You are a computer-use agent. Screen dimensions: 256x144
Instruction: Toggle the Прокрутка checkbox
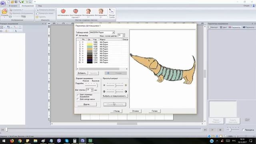pyautogui.click(x=243, y=130)
